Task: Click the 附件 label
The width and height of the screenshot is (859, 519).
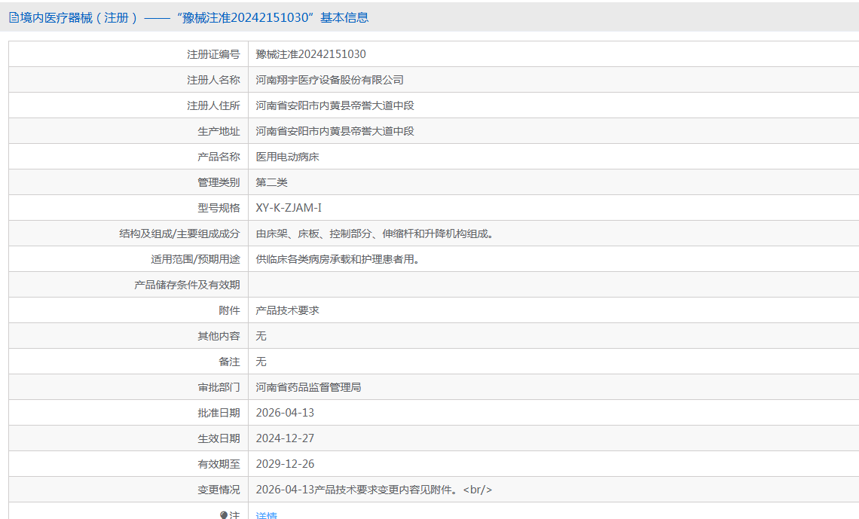Action: click(229, 310)
